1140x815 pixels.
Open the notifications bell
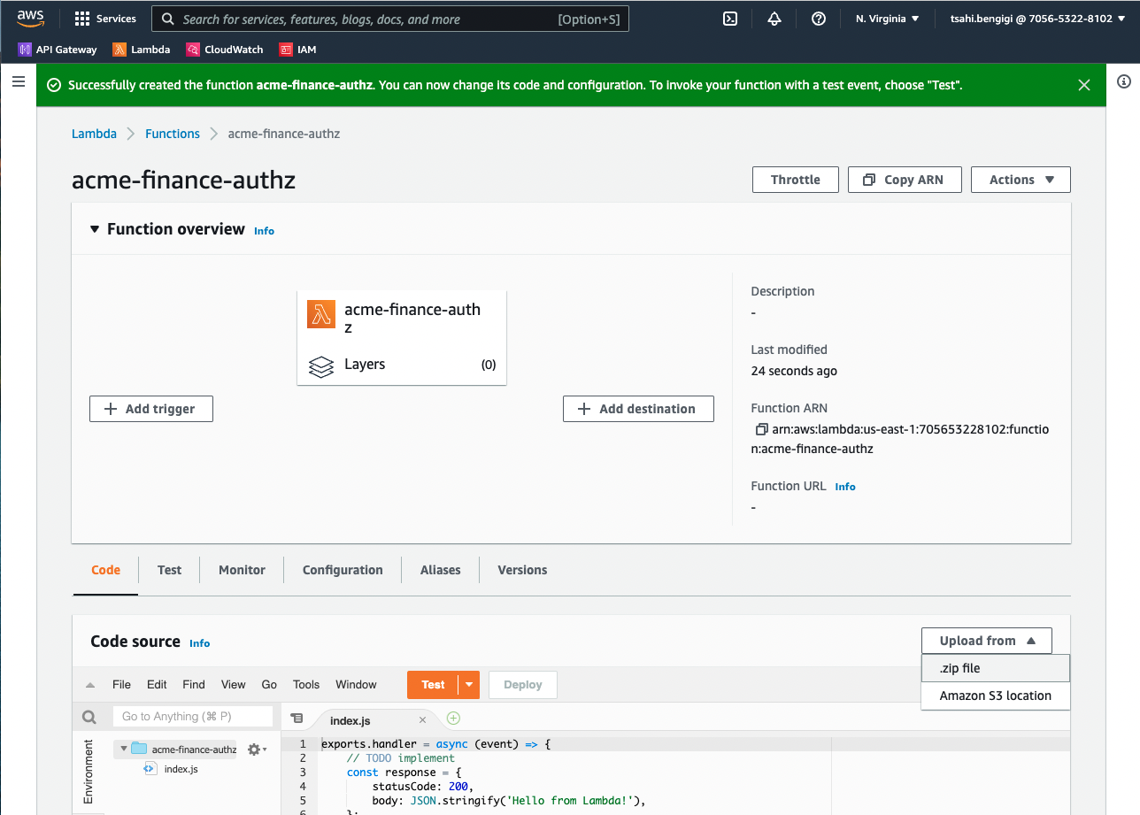(774, 19)
